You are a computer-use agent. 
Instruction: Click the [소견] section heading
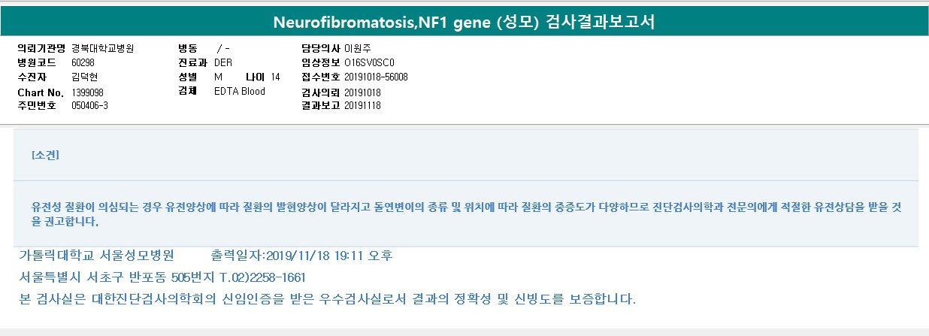point(45,156)
